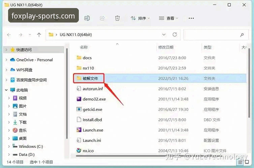This screenshot has width=254, height=168.
Task: Collapse the 此电脑 tree node
Action: click(6, 90)
